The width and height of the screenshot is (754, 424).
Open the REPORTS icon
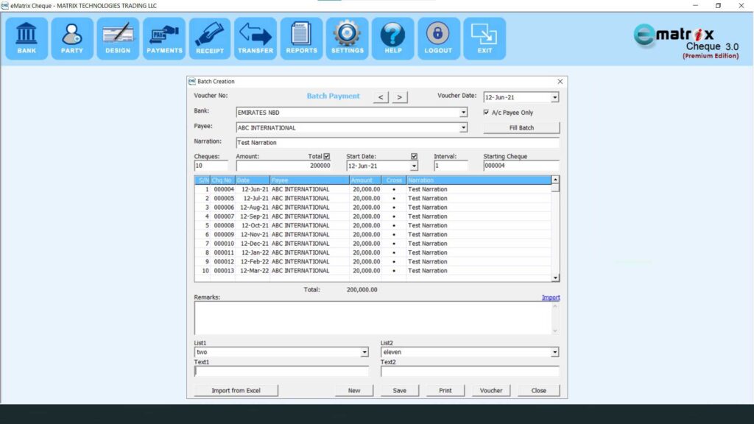(301, 37)
